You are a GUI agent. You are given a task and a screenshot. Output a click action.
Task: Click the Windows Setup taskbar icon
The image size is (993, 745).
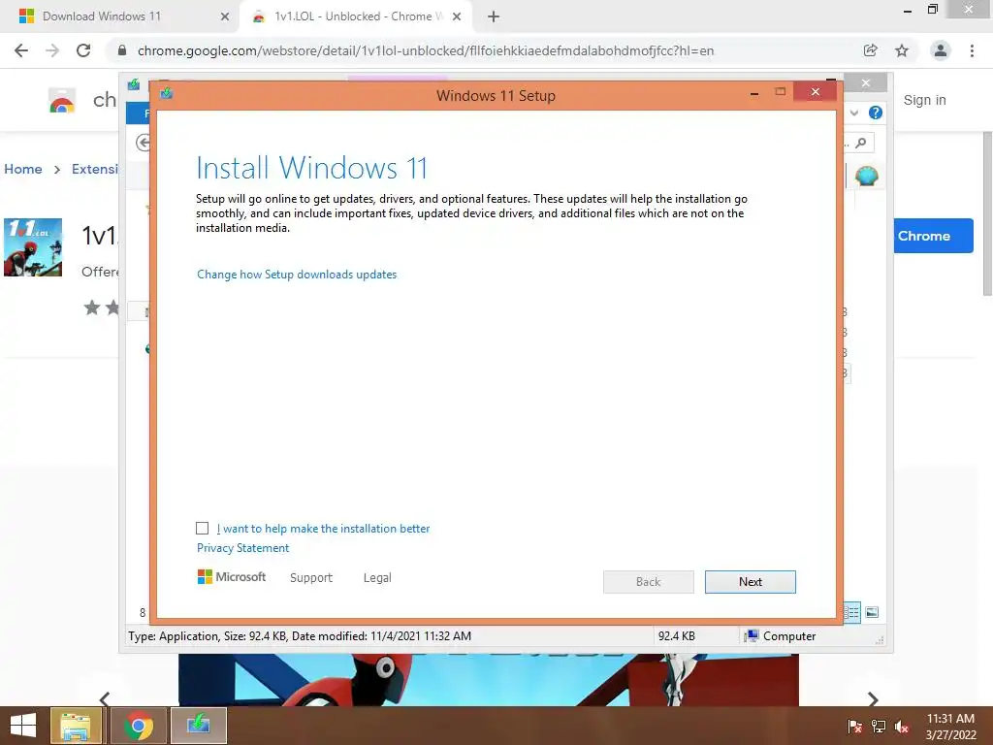(198, 726)
